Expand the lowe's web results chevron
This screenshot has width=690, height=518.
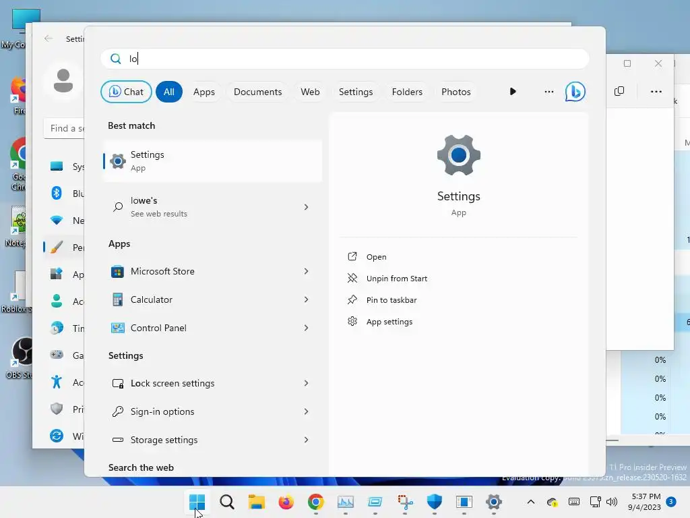pyautogui.click(x=307, y=207)
